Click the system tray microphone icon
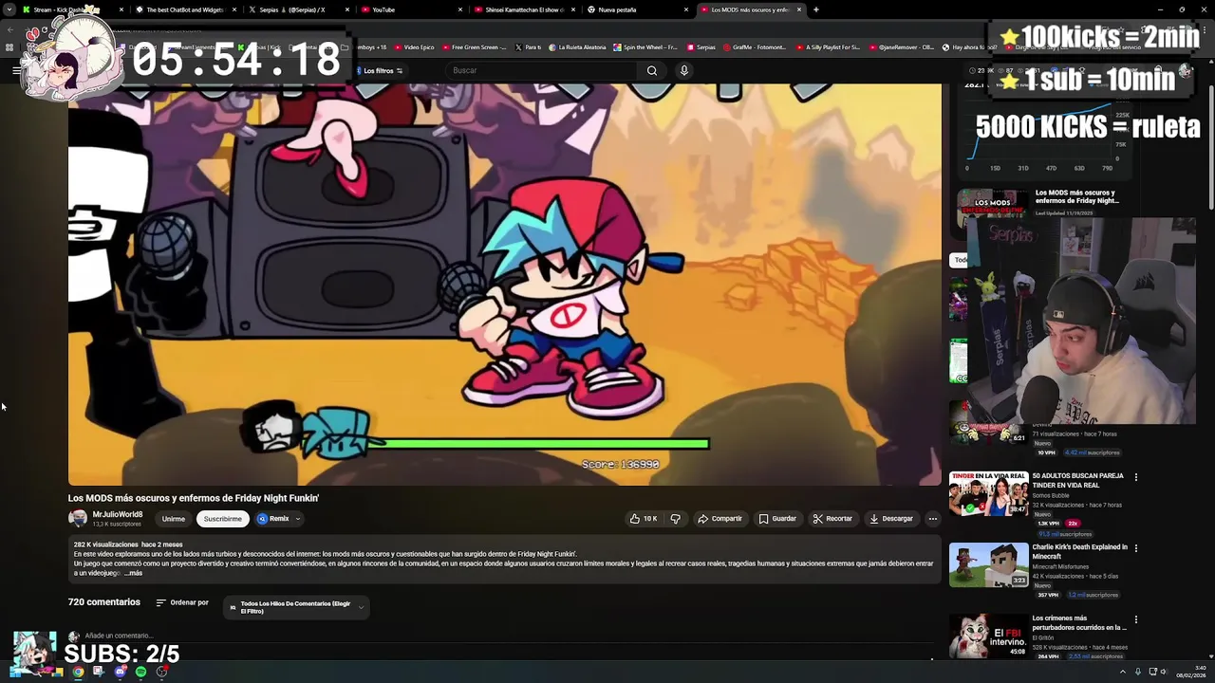The height and width of the screenshot is (683, 1215). pyautogui.click(x=1137, y=672)
